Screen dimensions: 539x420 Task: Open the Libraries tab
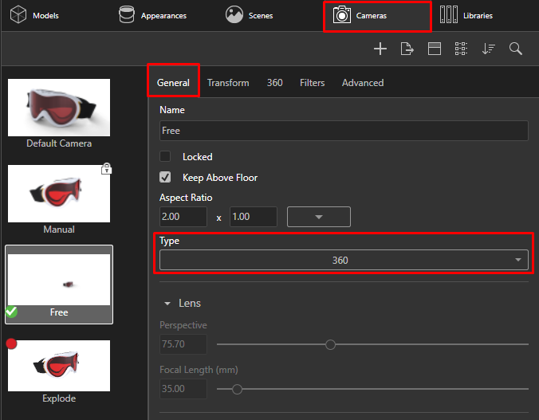tap(467, 15)
